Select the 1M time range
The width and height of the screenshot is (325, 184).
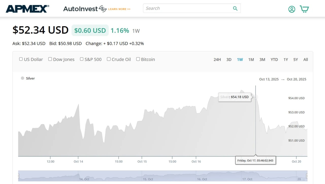tap(251, 59)
